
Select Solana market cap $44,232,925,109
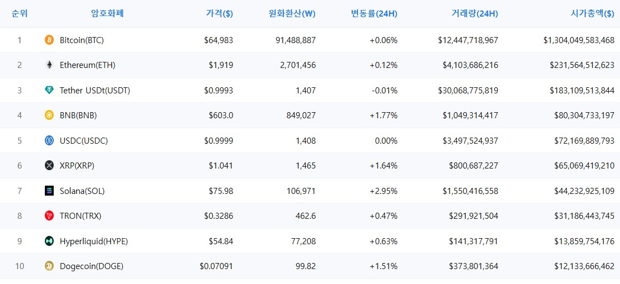click(x=585, y=191)
